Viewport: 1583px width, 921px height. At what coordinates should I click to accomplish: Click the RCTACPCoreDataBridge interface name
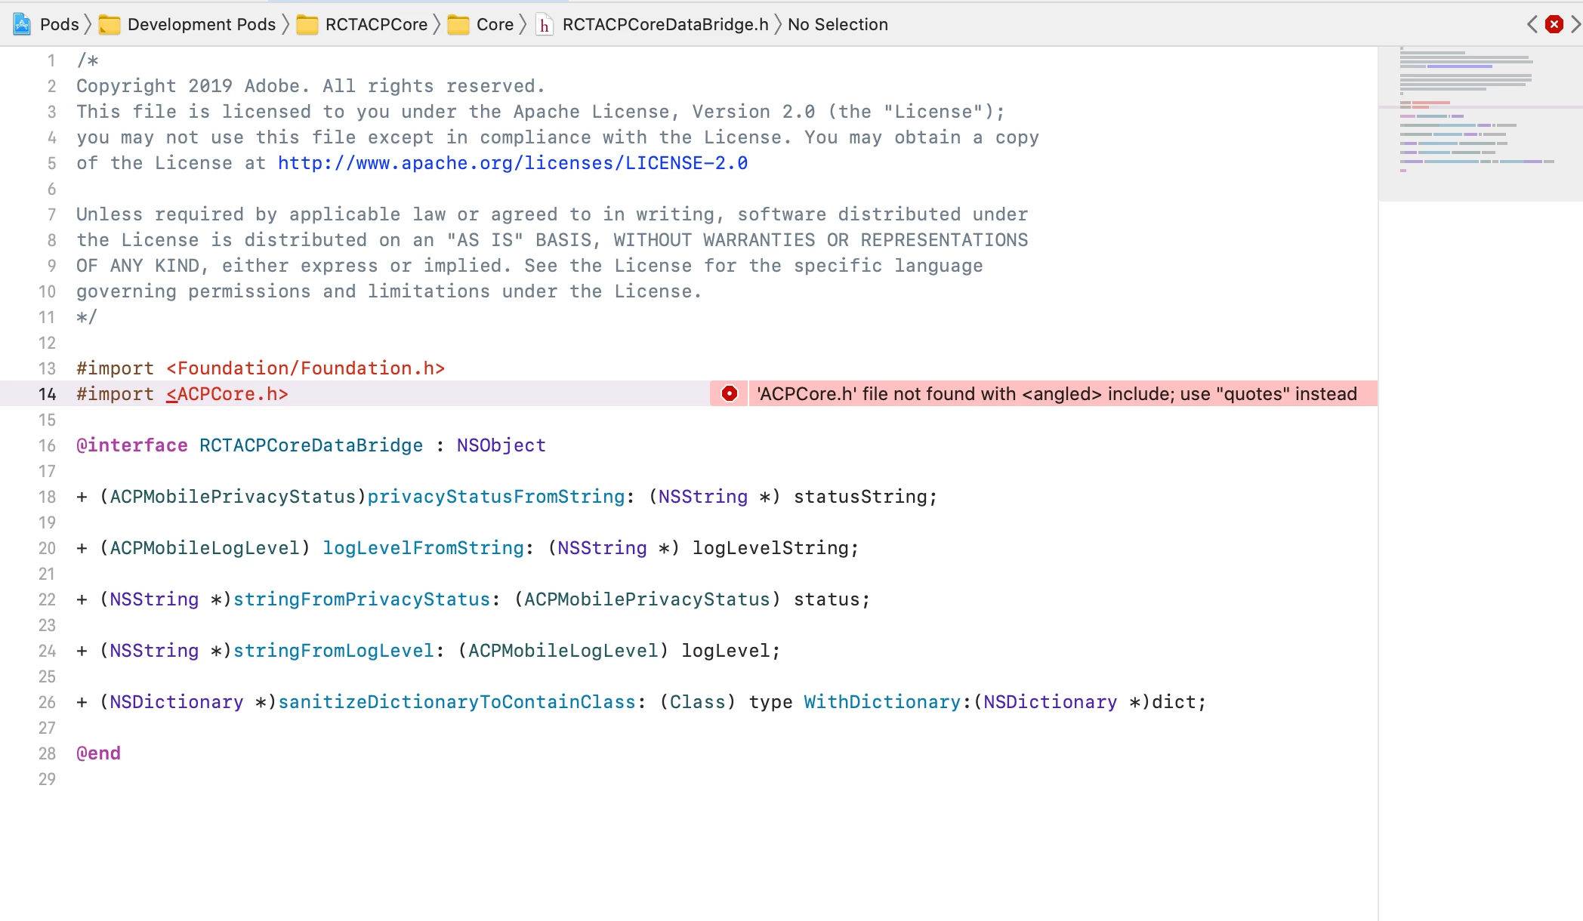click(310, 445)
